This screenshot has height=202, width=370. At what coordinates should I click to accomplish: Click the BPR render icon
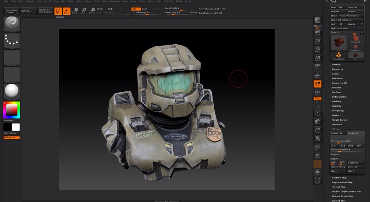point(317,21)
